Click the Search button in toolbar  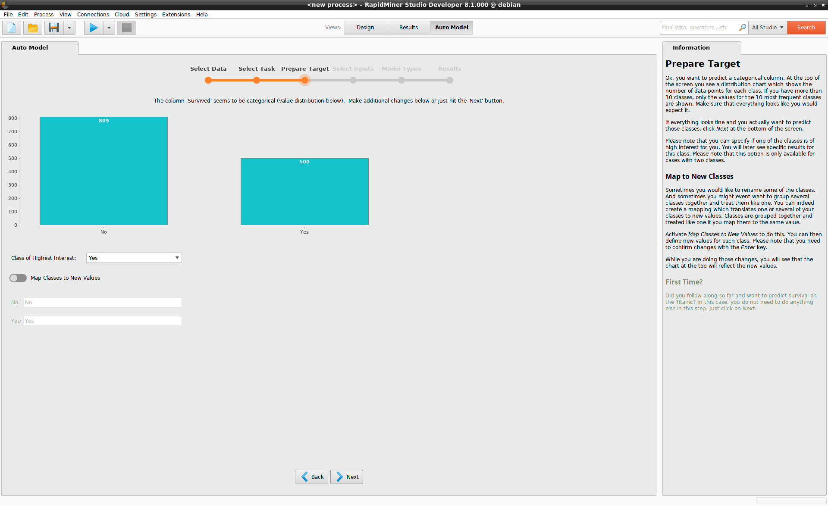[805, 27]
